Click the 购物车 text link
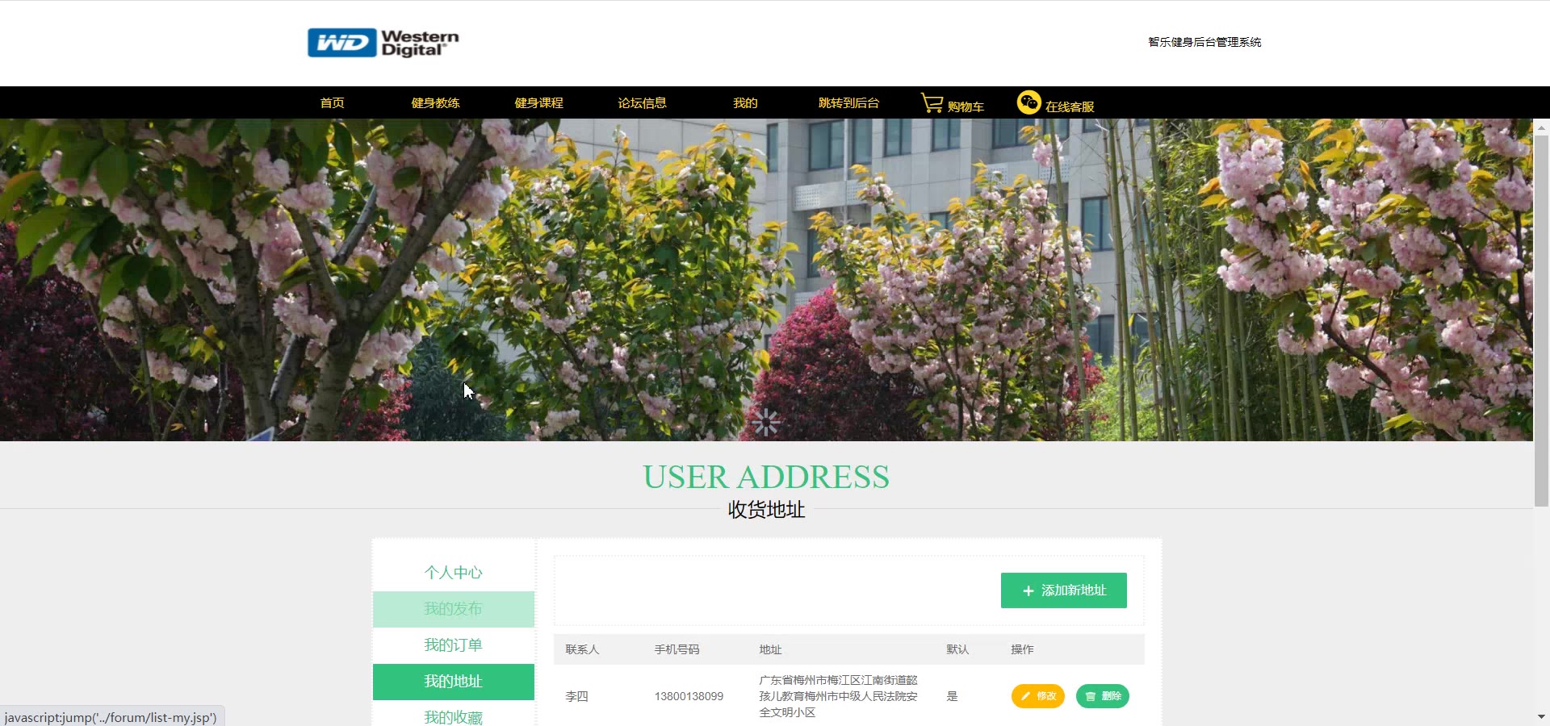This screenshot has height=726, width=1550. coord(966,106)
